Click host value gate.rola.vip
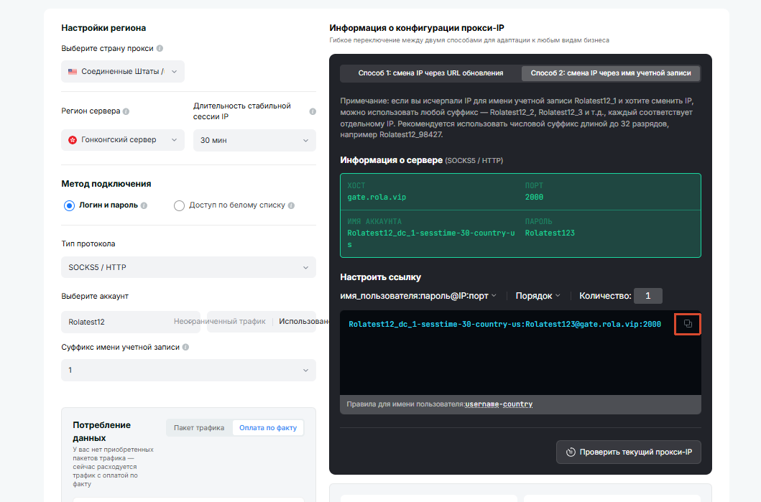761x502 pixels. coord(377,197)
